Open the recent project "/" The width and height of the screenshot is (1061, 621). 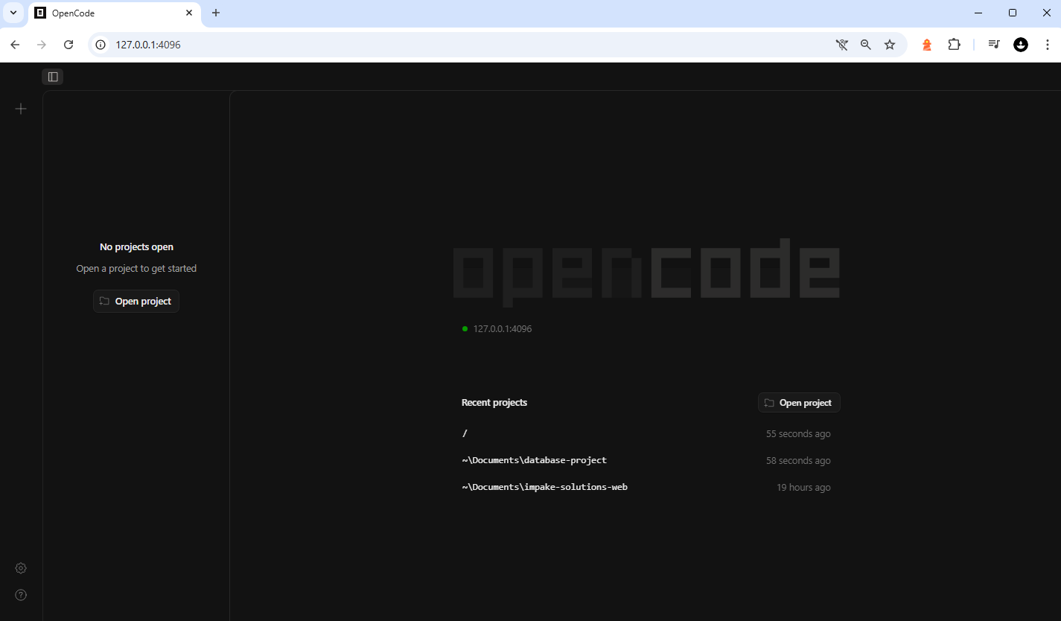[x=646, y=433]
